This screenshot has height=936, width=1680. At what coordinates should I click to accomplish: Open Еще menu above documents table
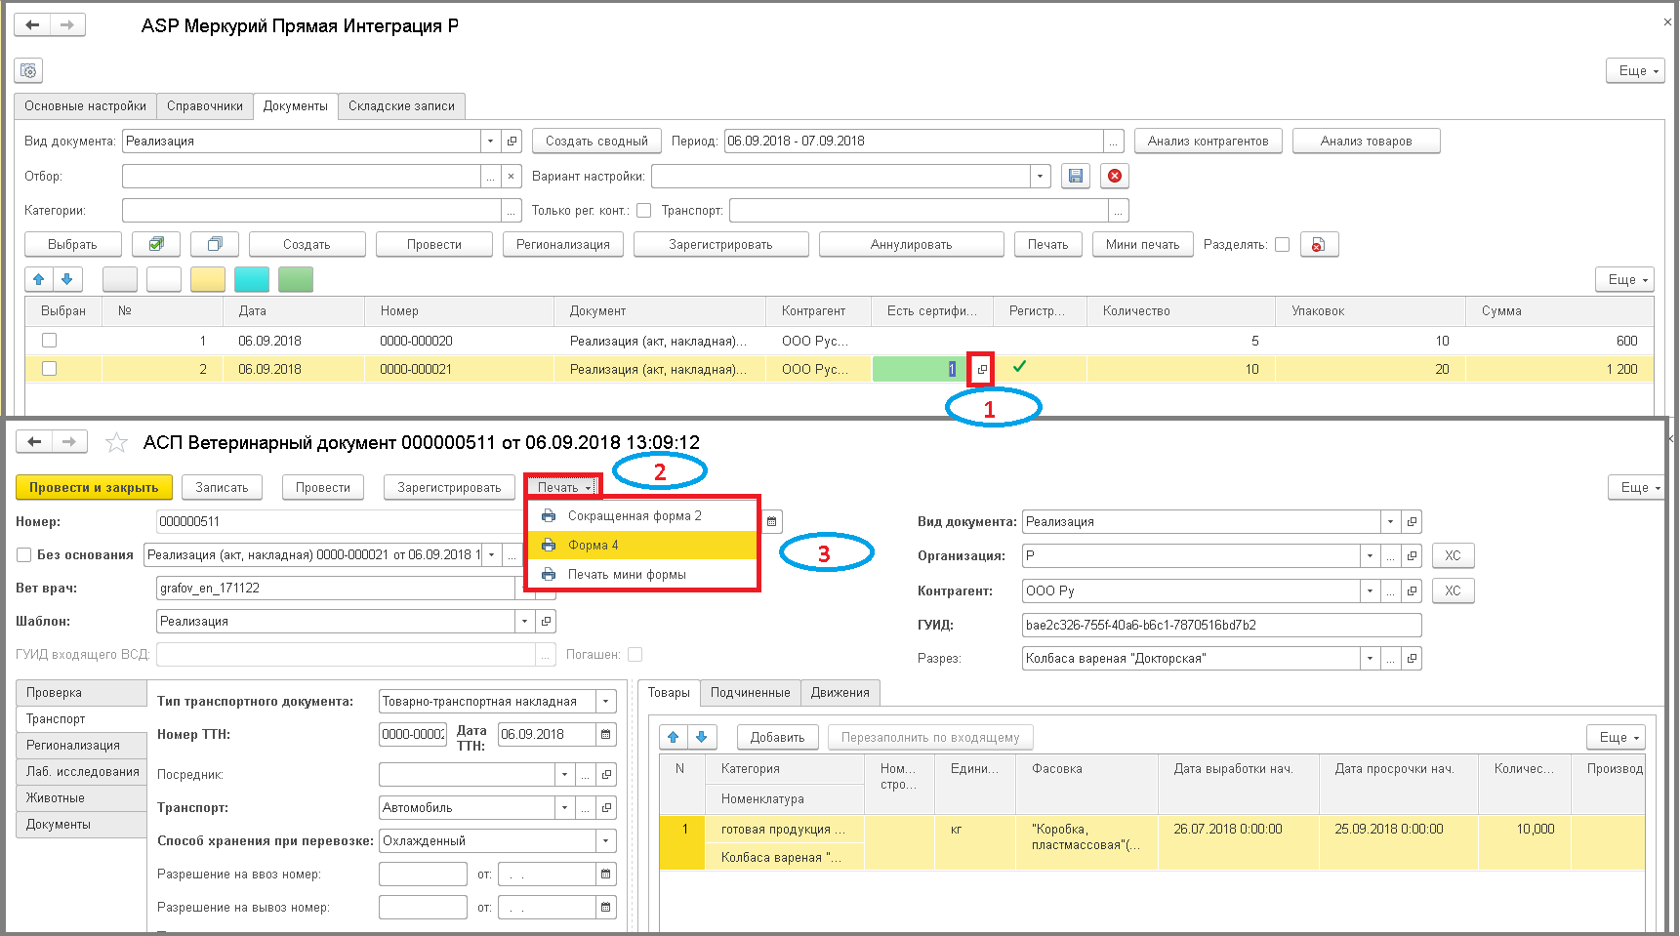pos(1624,279)
